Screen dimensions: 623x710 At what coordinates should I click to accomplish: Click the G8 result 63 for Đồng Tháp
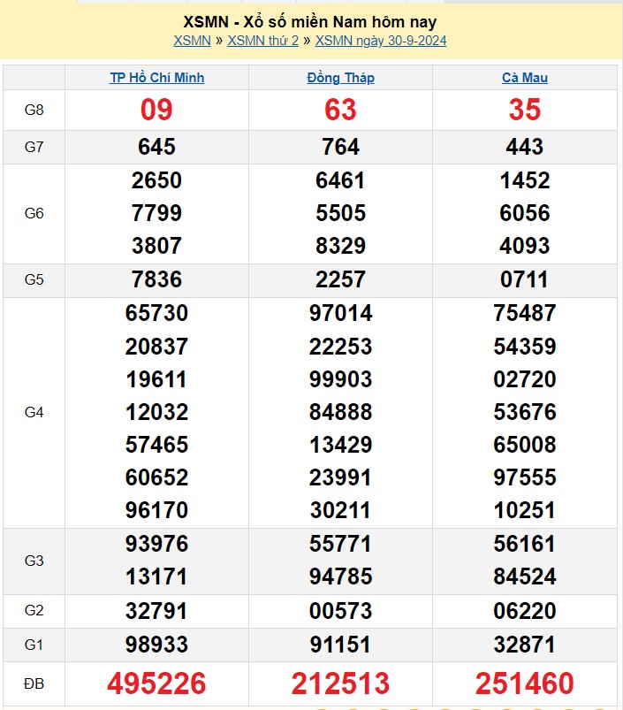tap(340, 110)
